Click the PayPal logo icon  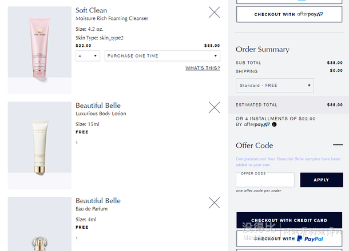click(300, 238)
